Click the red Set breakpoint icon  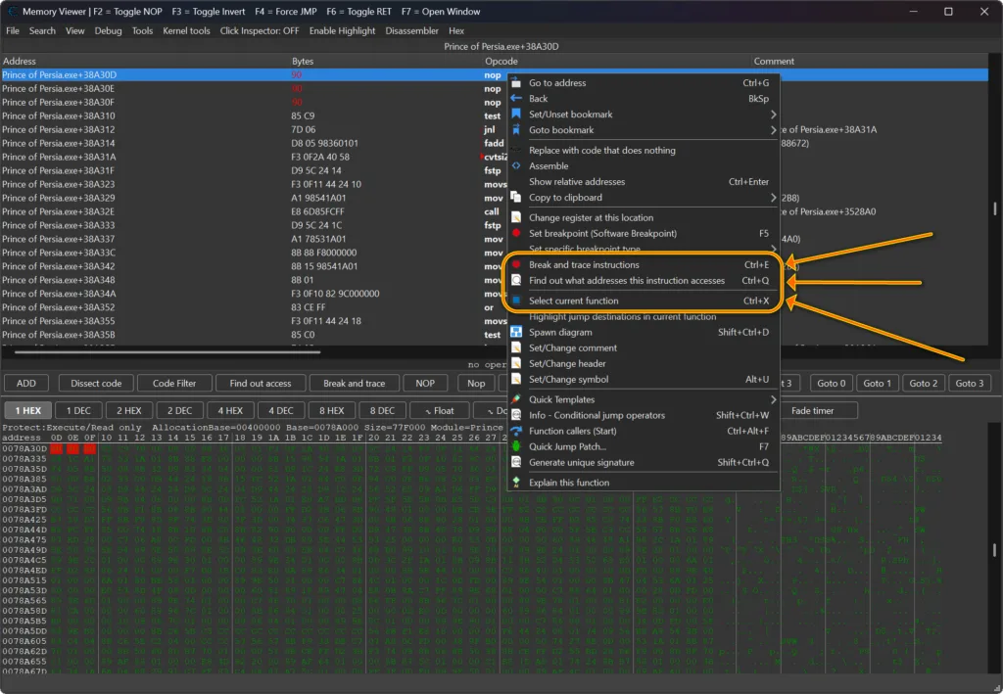pyautogui.click(x=516, y=233)
